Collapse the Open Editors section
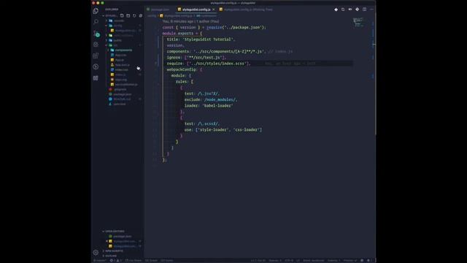 click(115, 232)
